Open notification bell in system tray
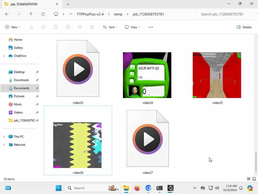 click(241, 188)
